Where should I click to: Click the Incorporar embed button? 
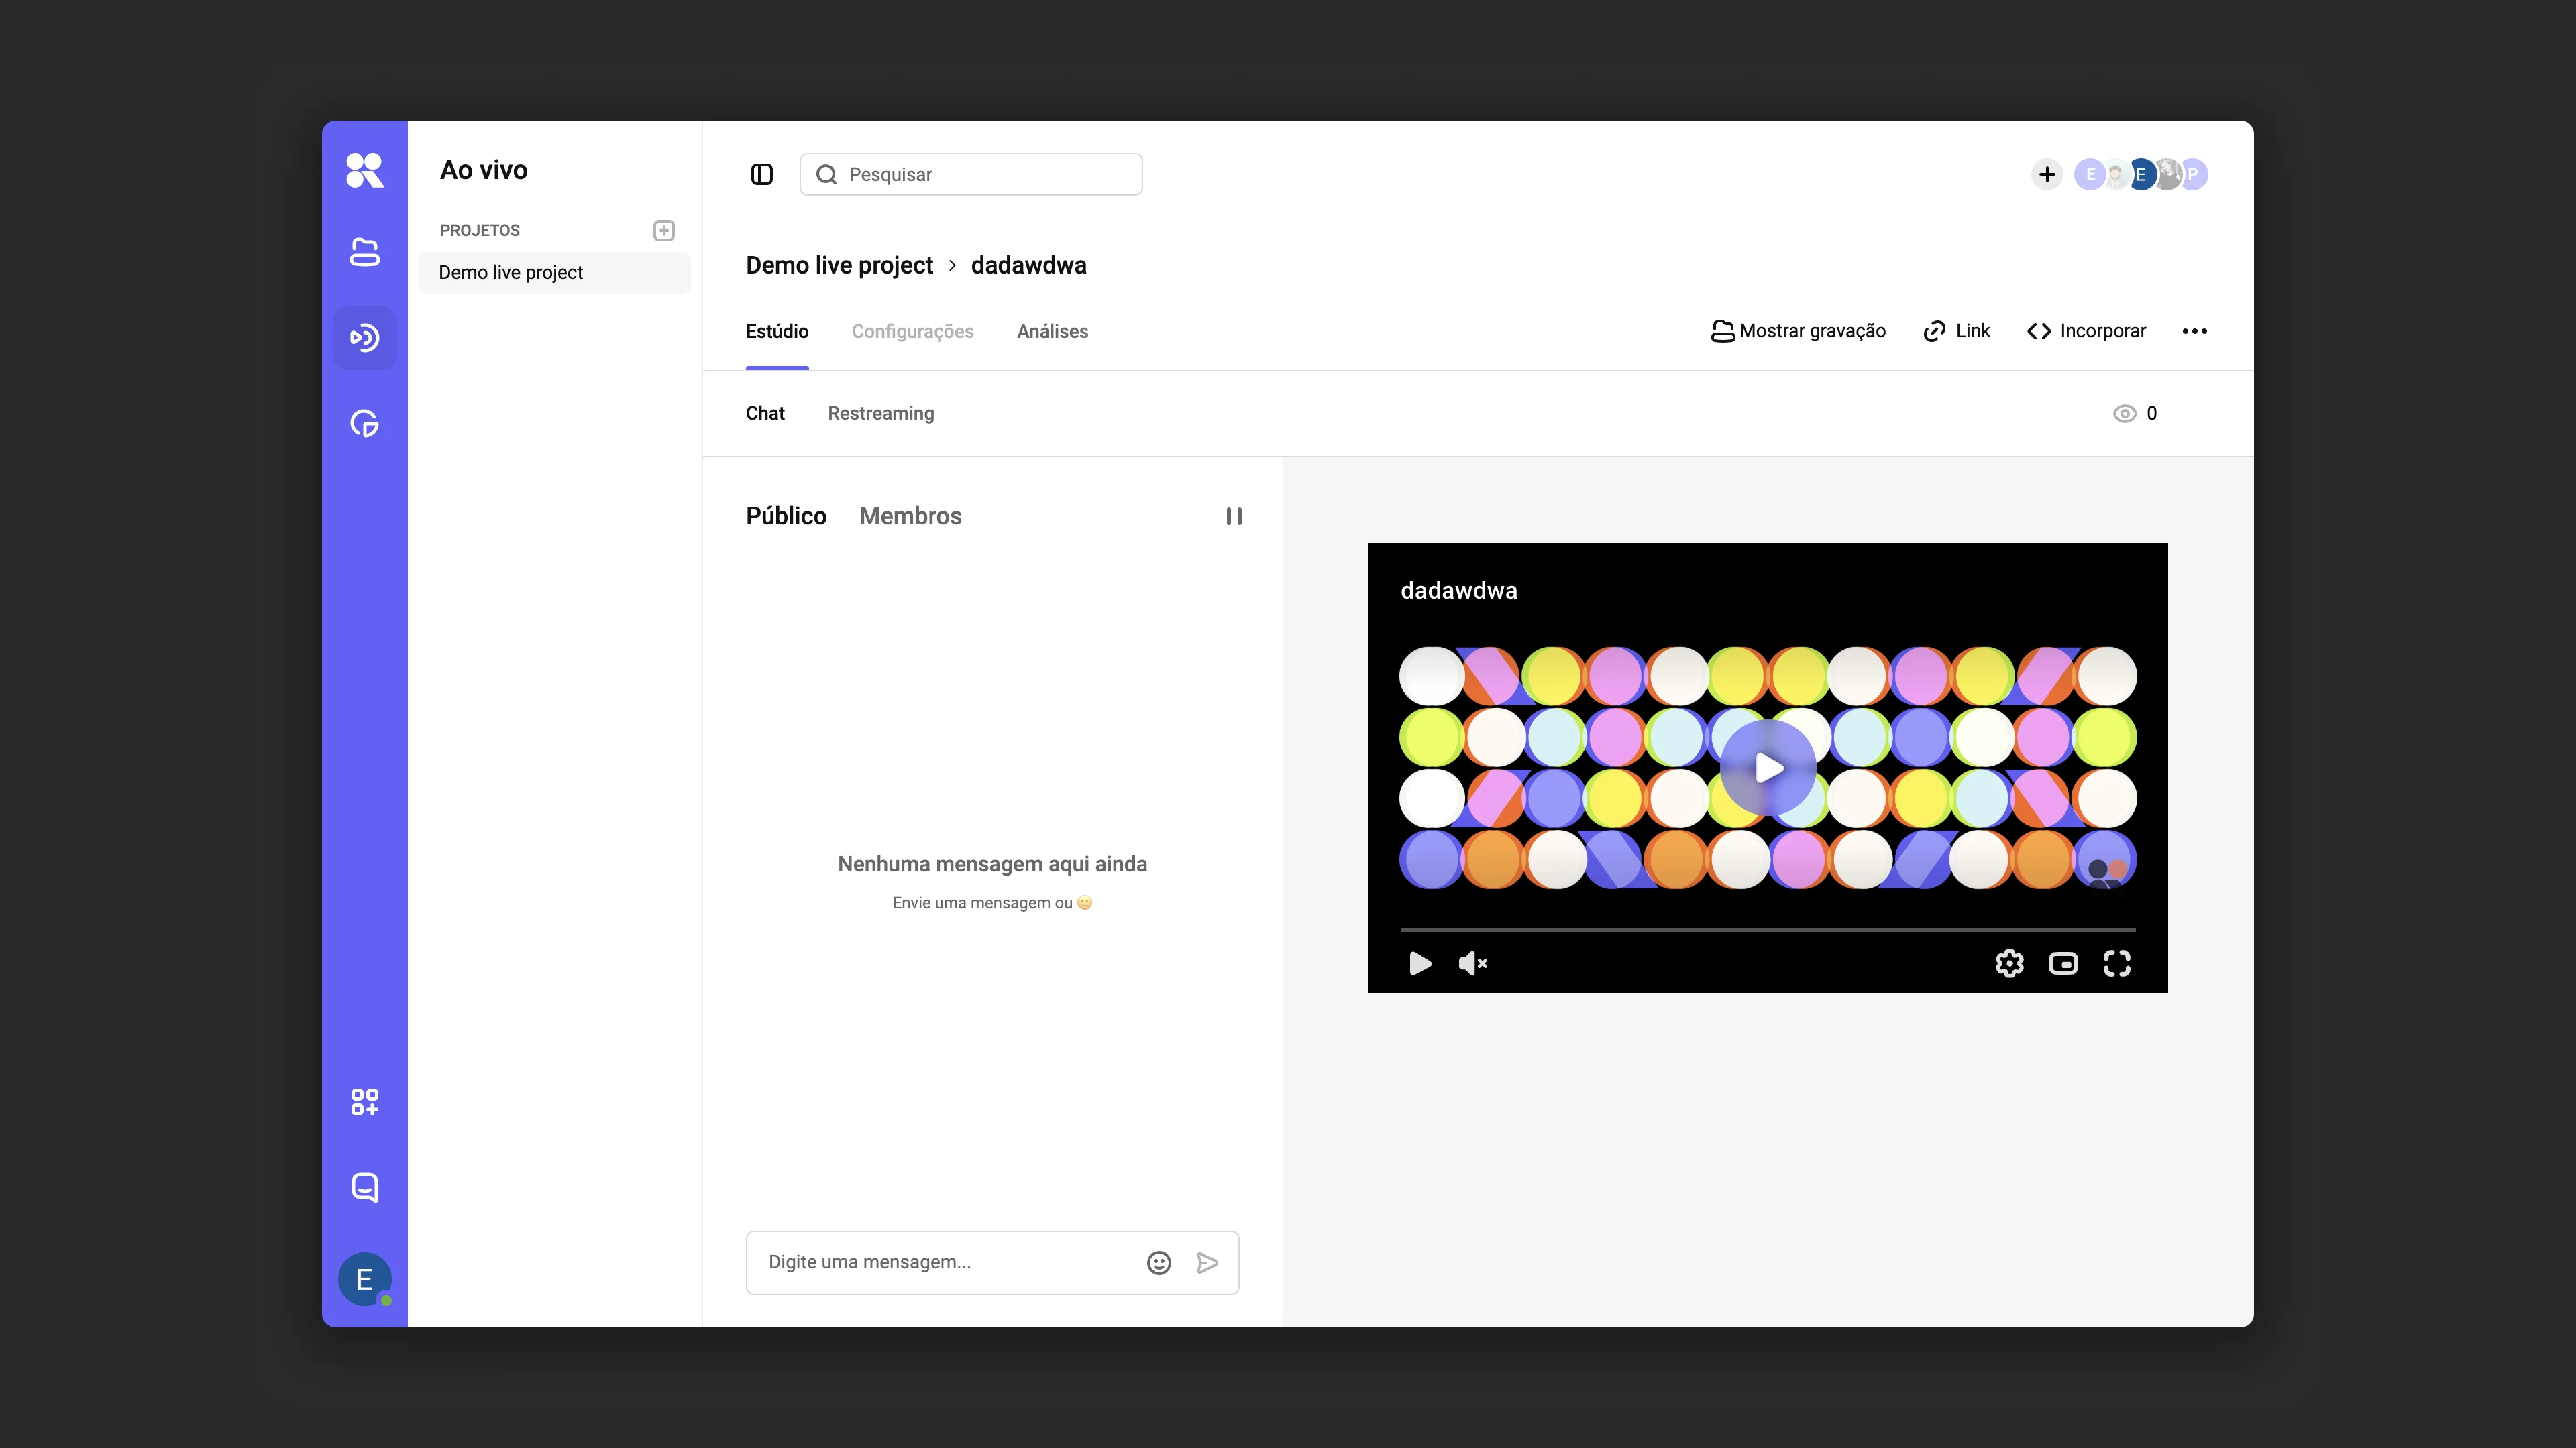[x=2086, y=332]
